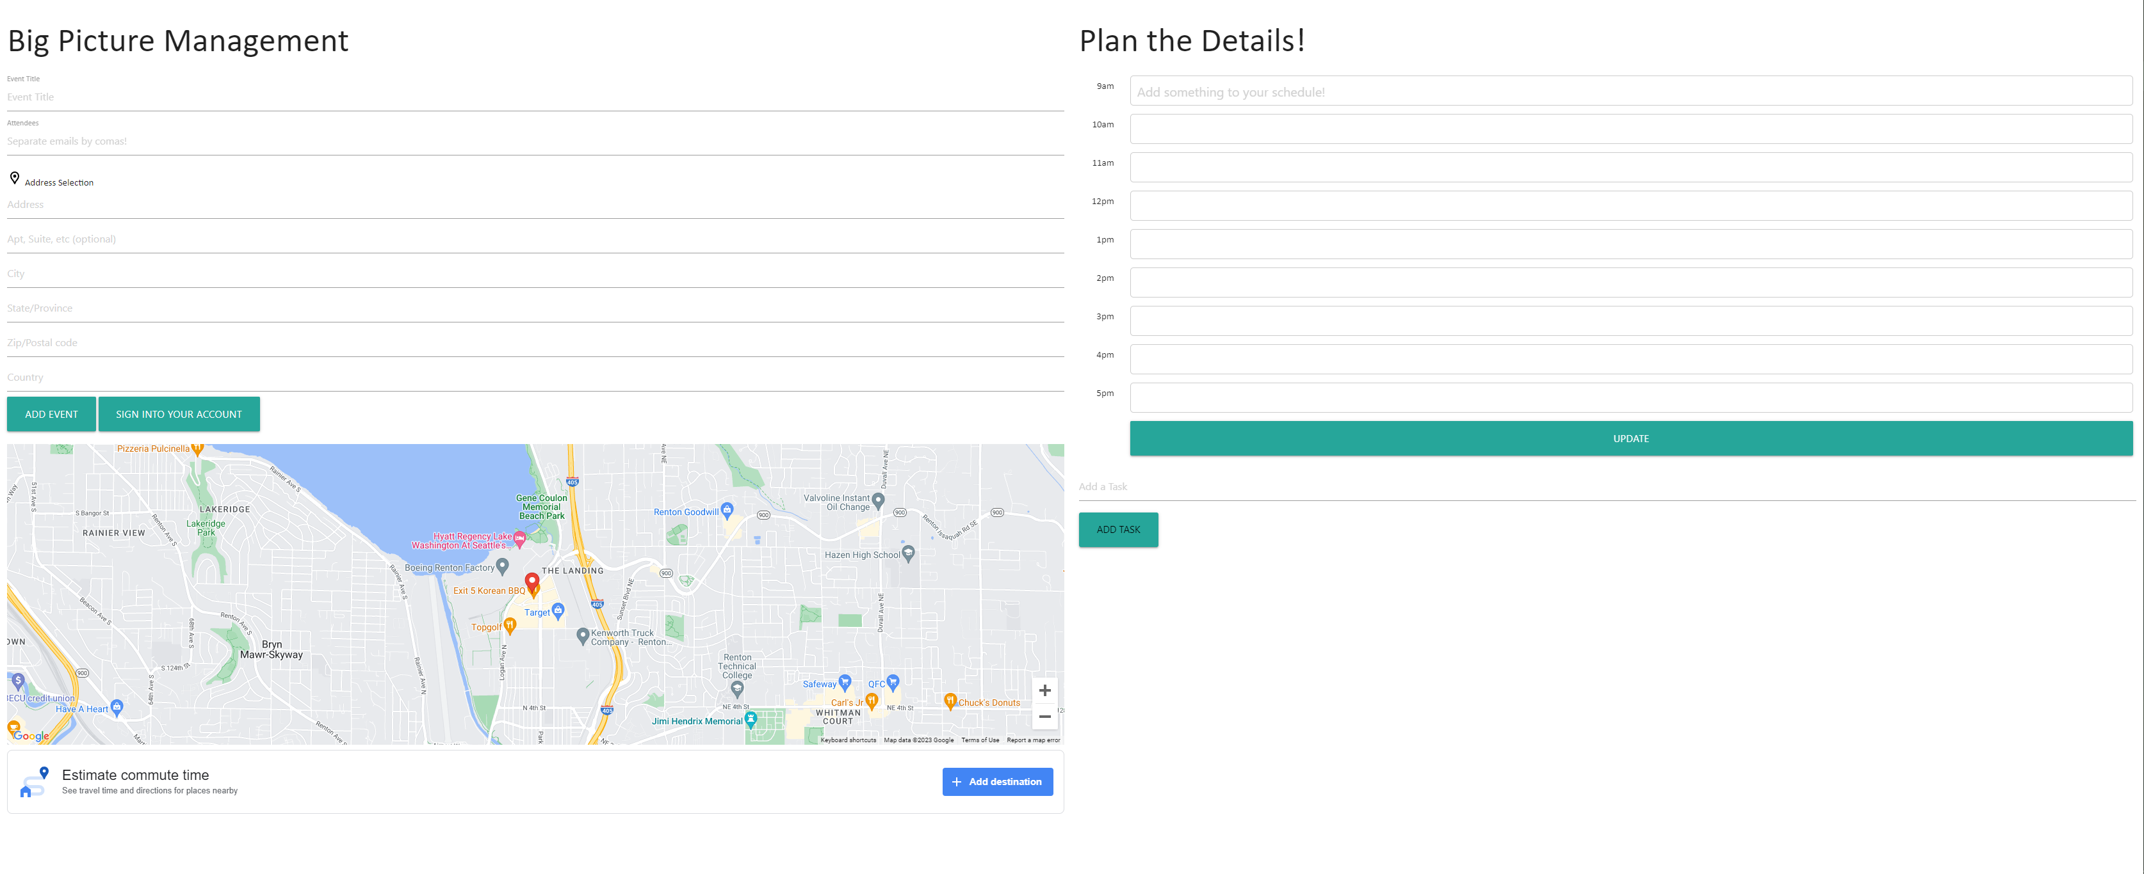This screenshot has width=2144, height=874.
Task: Select the Address Selection pin icon
Action: click(15, 177)
